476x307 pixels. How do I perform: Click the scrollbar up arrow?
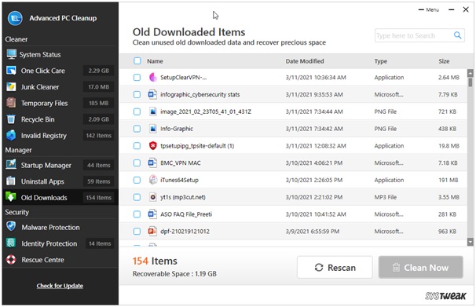(x=471, y=73)
